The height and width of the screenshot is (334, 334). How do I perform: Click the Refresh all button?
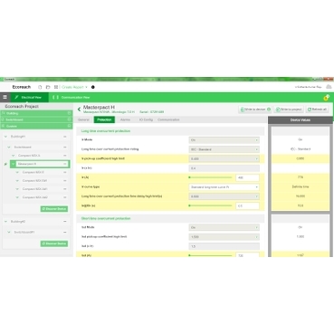click(317, 110)
